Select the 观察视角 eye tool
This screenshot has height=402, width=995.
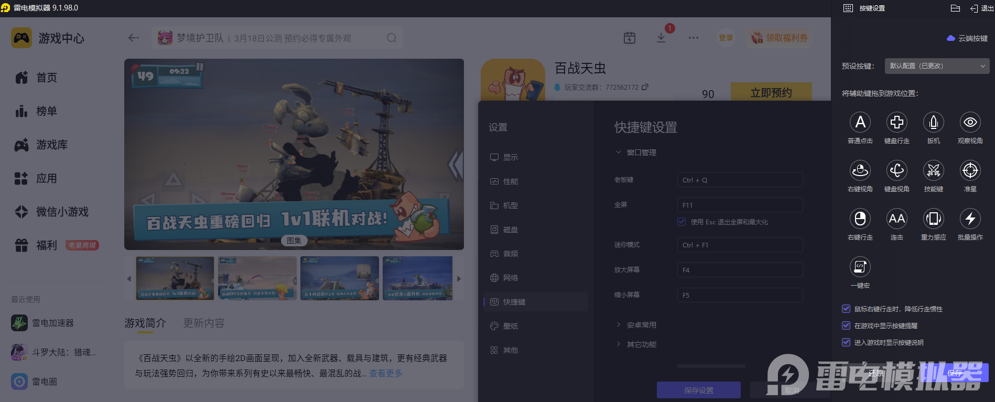point(970,123)
